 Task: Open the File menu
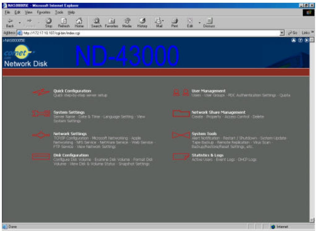(7, 12)
